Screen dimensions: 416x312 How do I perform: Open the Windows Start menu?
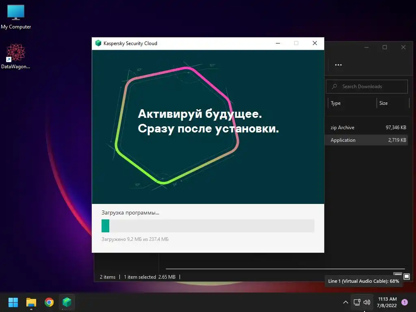pyautogui.click(x=13, y=302)
